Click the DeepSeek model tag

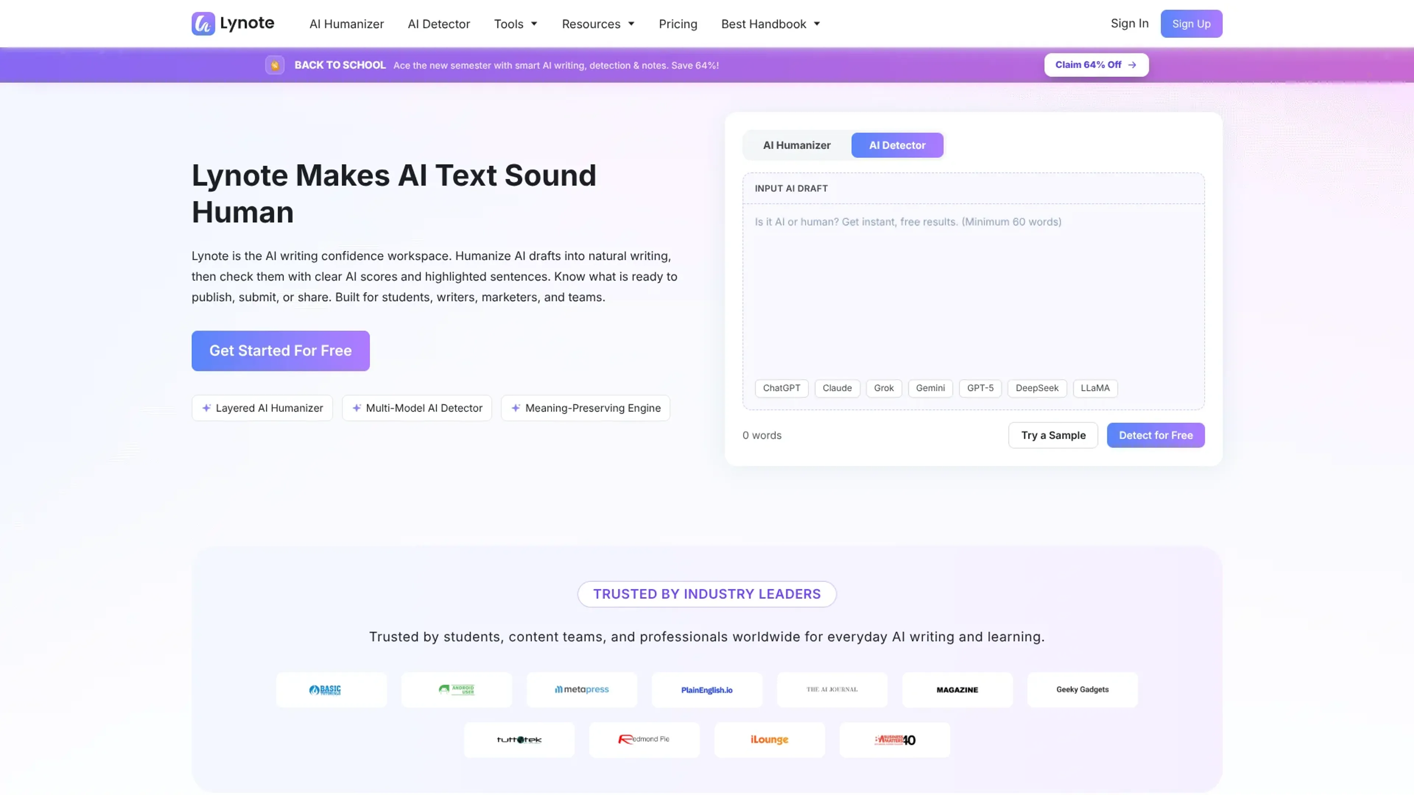click(x=1037, y=388)
